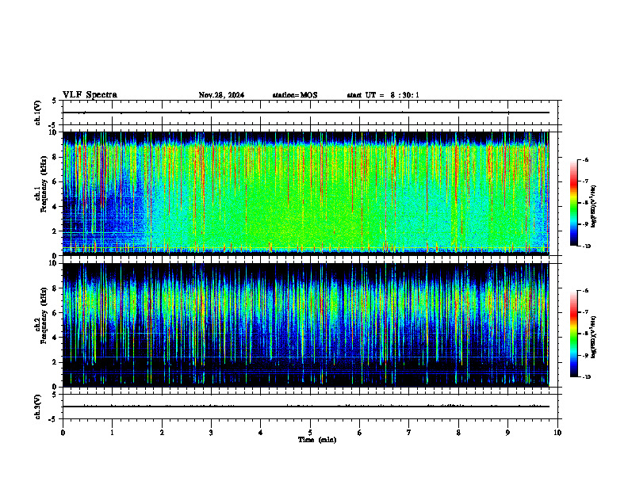The image size is (628, 485).
Task: Click time axis tick label "1"
Action: [112, 433]
